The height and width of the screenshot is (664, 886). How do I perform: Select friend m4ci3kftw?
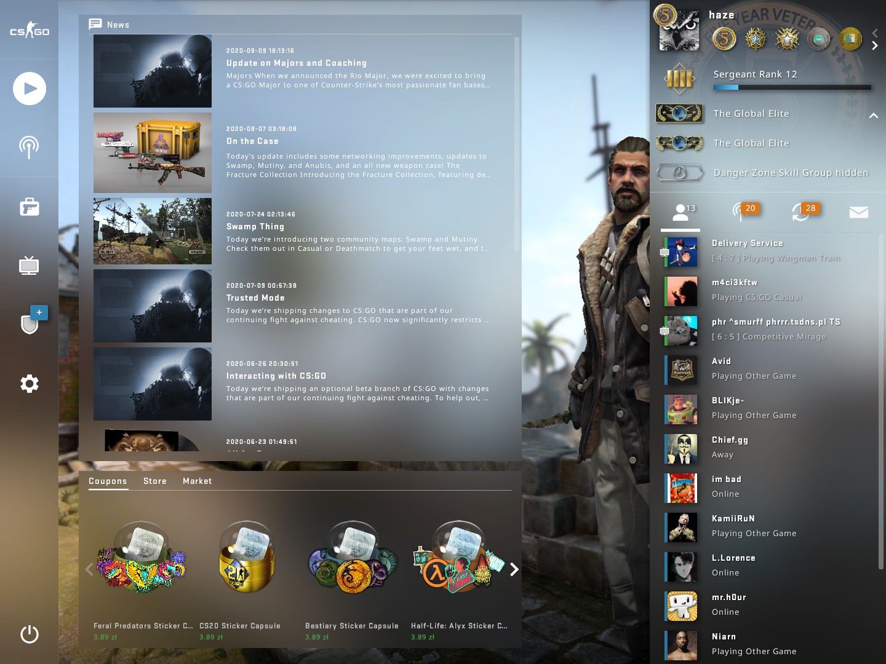pyautogui.click(x=769, y=291)
